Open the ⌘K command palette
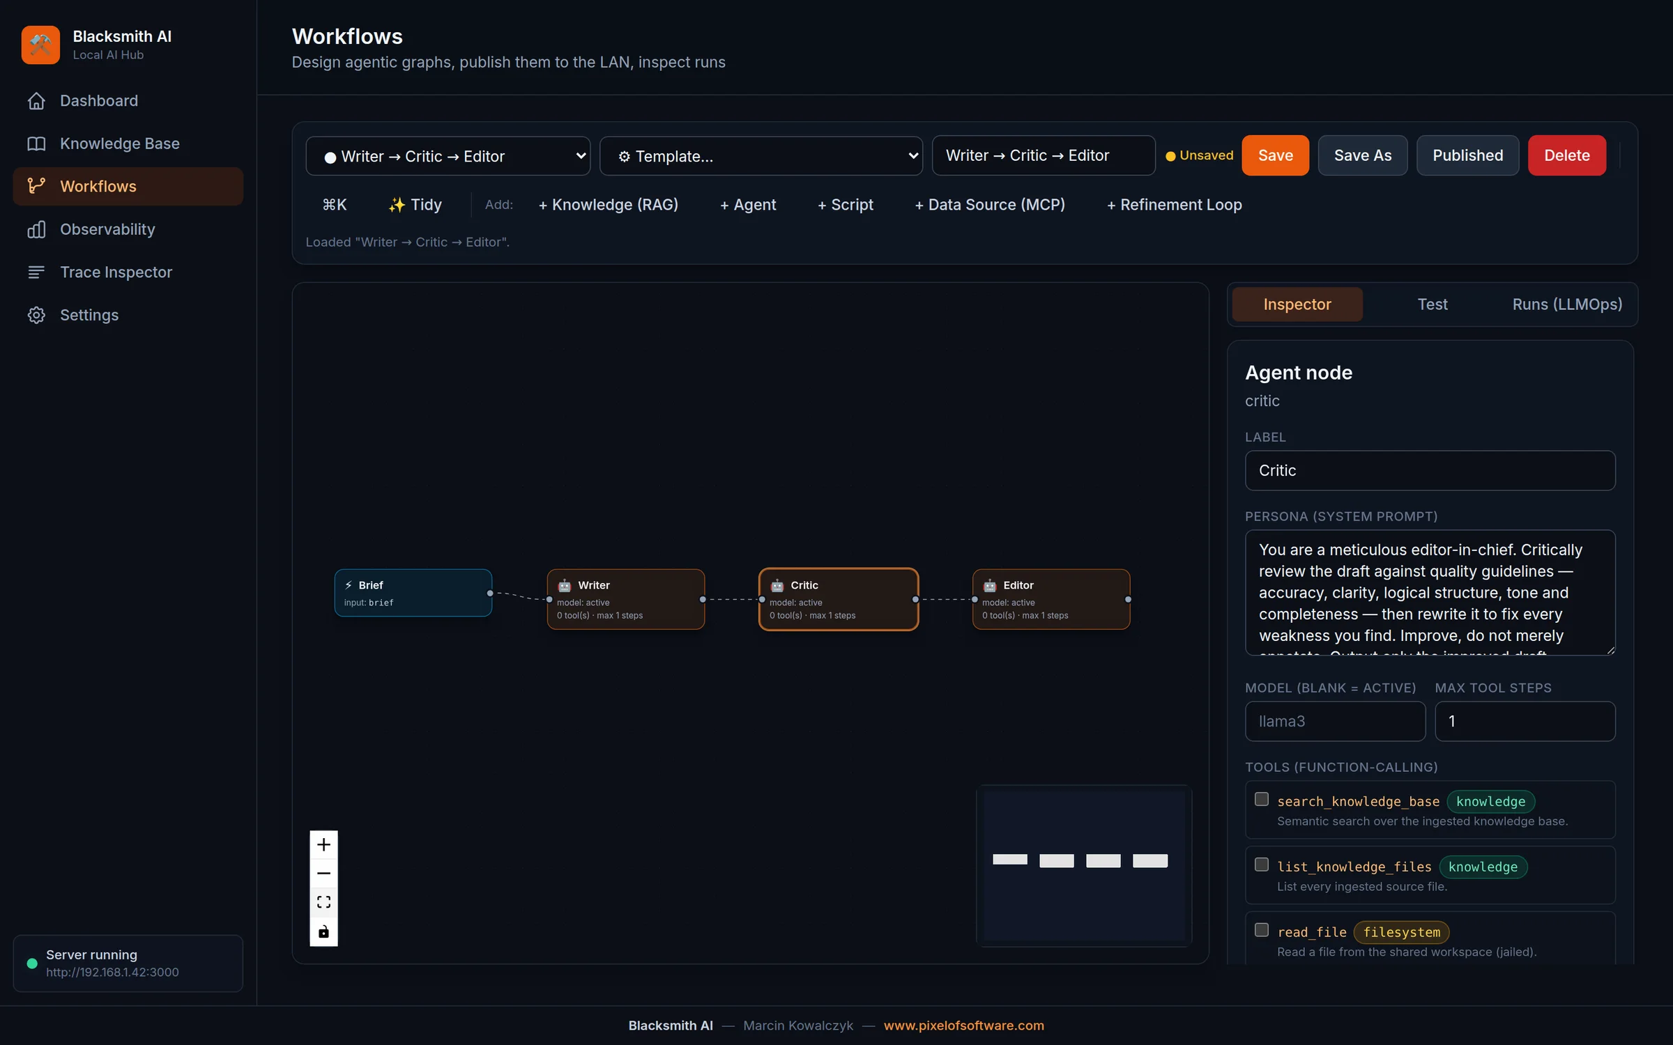1673x1045 pixels. click(335, 205)
